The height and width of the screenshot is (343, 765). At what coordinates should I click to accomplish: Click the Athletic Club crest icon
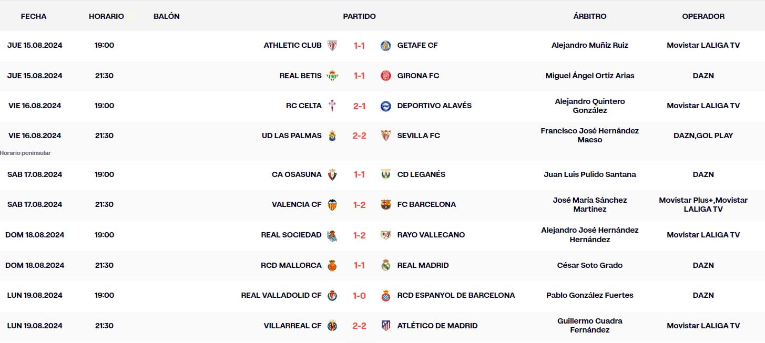click(332, 45)
